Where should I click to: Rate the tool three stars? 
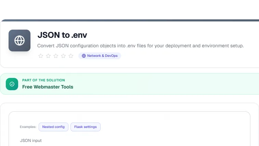(56, 56)
